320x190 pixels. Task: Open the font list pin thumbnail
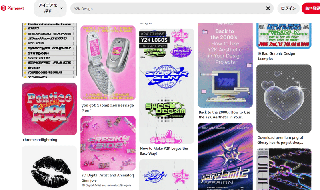coord(49,51)
